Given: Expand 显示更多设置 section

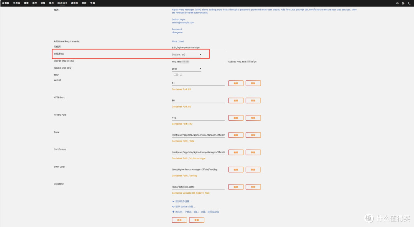Looking at the screenshot, I should (x=182, y=201).
